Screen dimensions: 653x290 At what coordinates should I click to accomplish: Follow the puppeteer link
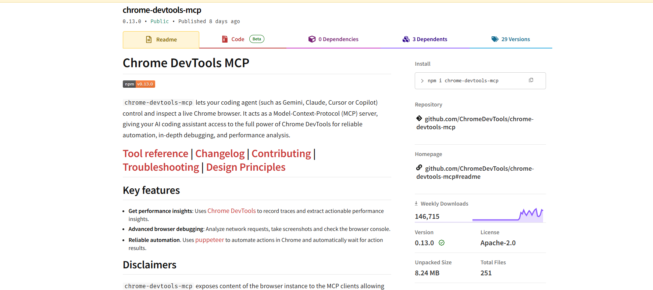coord(210,240)
